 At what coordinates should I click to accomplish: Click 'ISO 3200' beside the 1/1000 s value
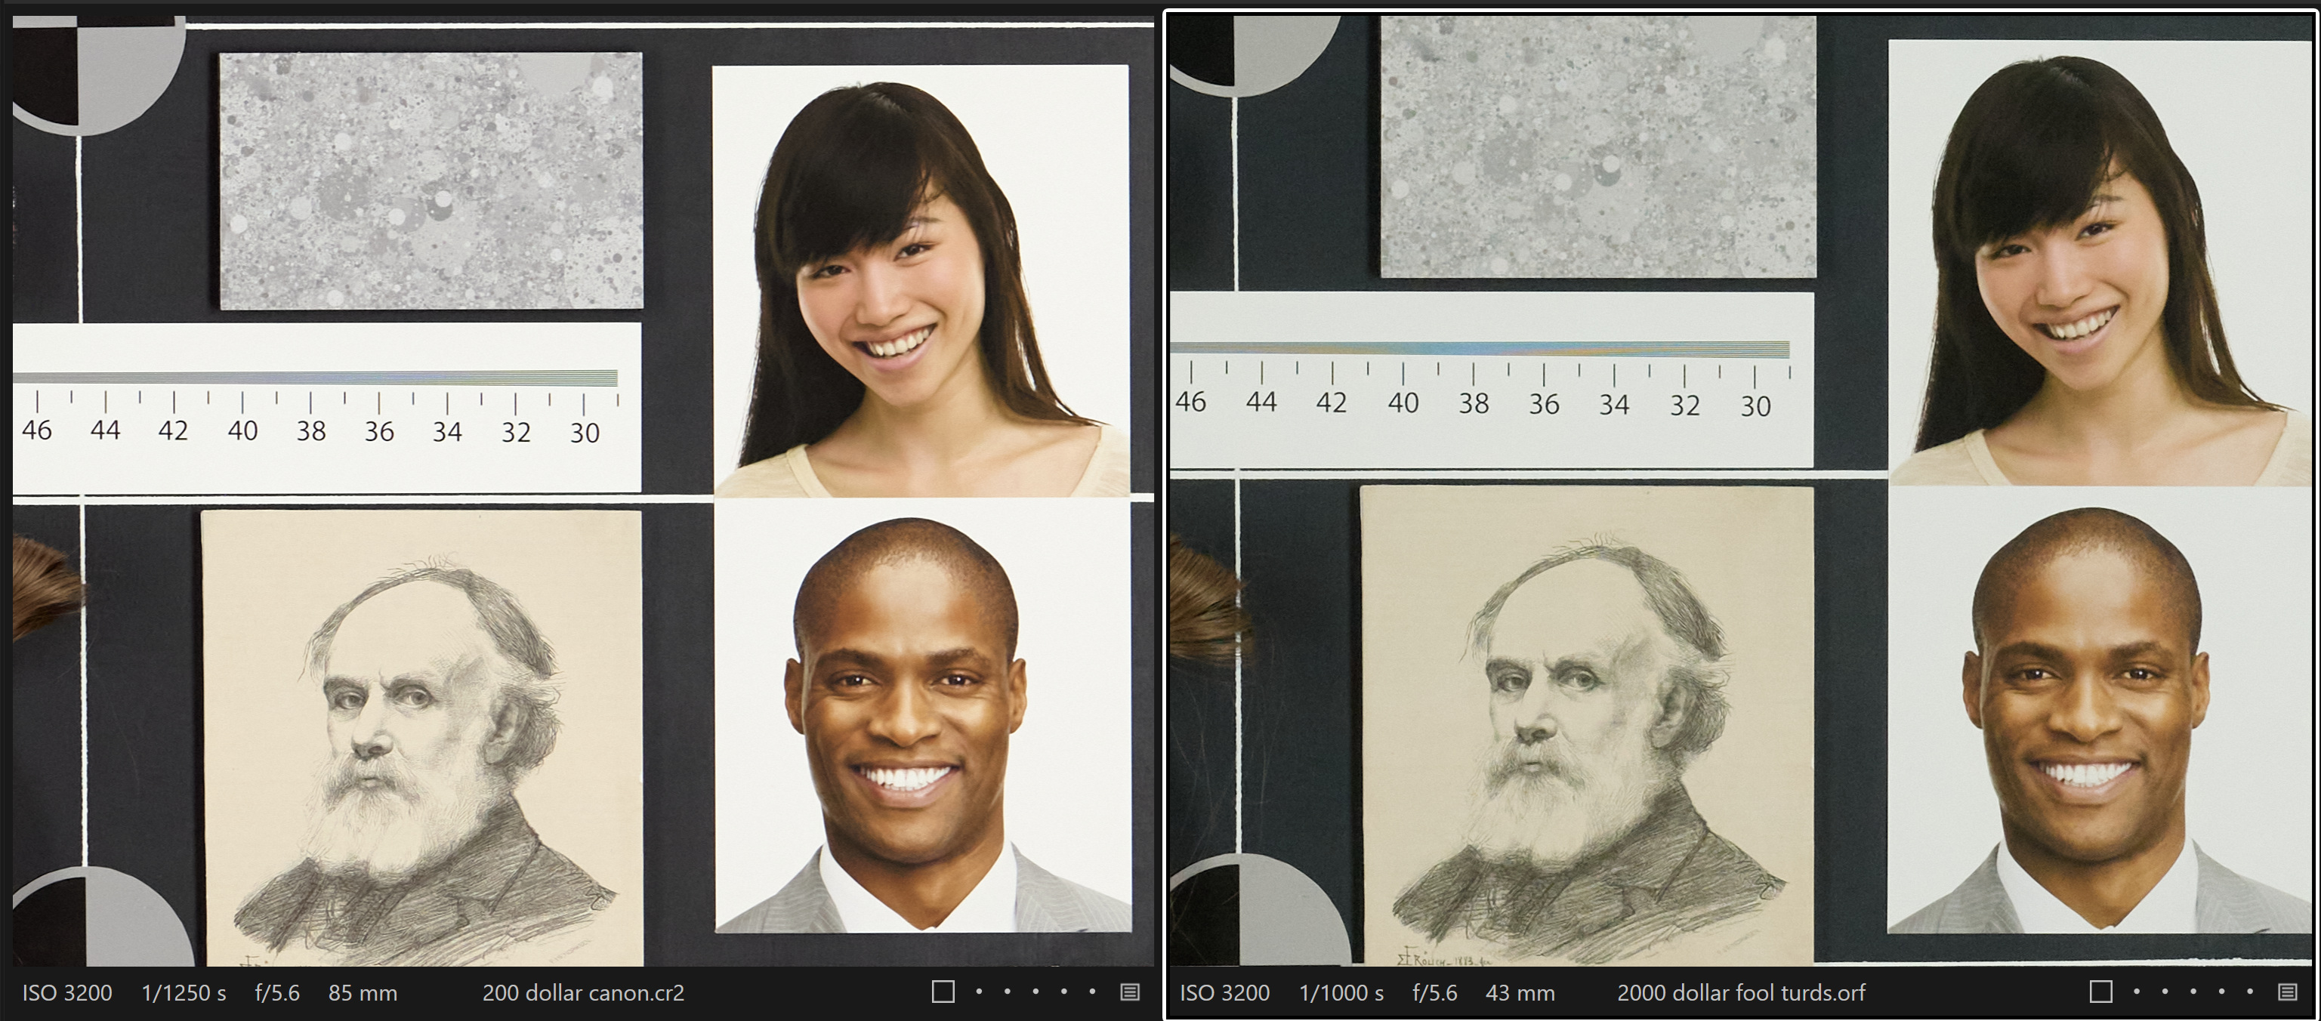(1224, 993)
